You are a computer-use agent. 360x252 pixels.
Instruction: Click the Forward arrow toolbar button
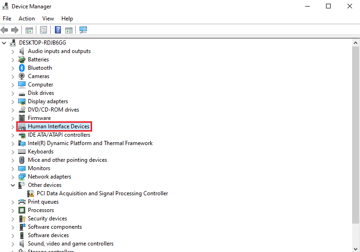(15, 30)
